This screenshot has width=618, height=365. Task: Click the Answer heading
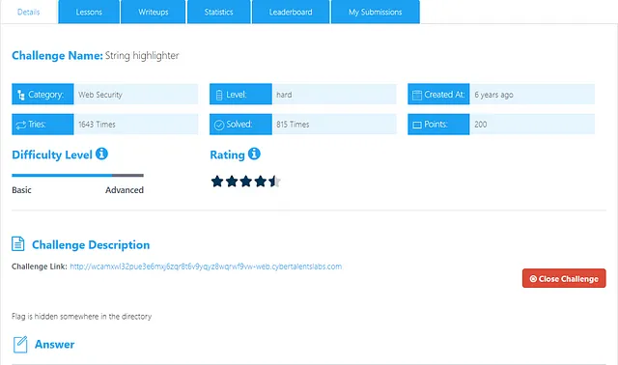[54, 344]
